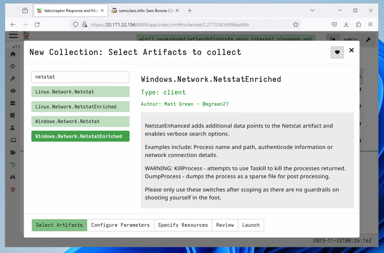Click the artifact search field with netstat
The width and height of the screenshot is (384, 253).
pyautogui.click(x=80, y=77)
